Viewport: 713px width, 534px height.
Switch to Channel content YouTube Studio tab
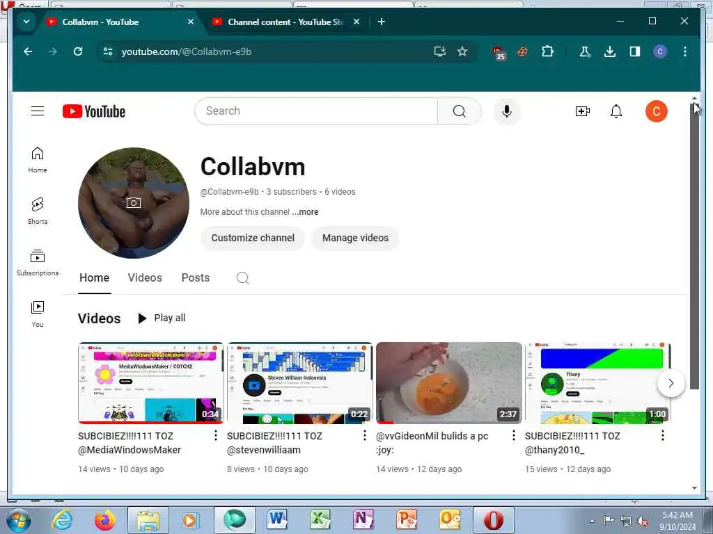coord(285,22)
